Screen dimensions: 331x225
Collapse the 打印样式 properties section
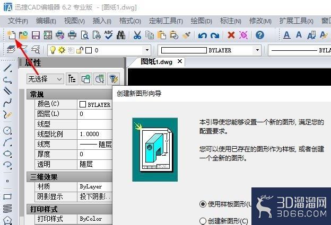point(69,209)
